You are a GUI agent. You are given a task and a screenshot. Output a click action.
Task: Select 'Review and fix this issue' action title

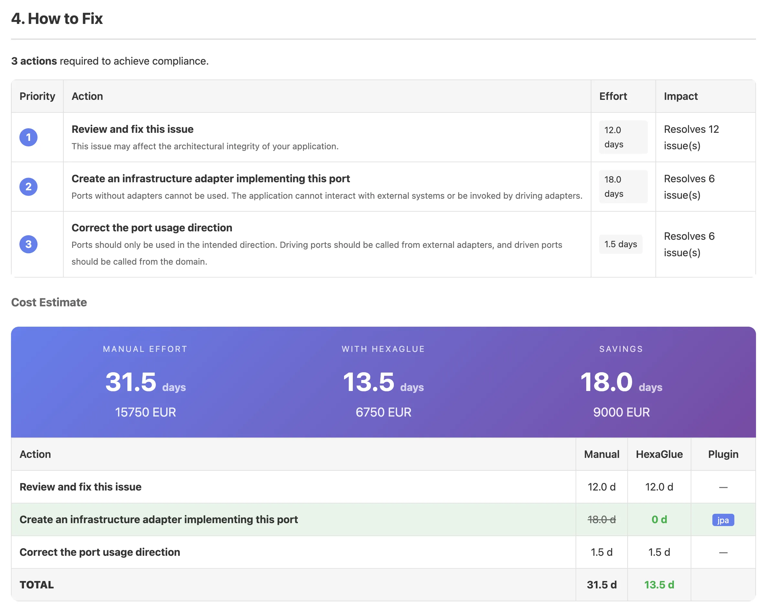[x=132, y=129]
